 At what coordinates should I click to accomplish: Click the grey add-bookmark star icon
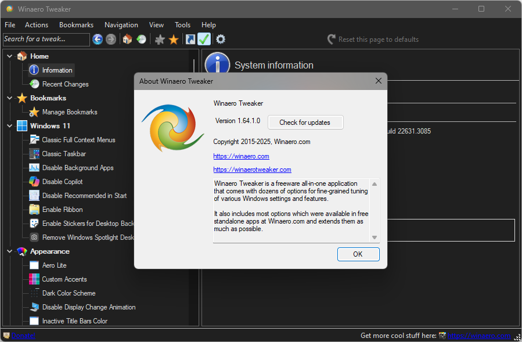tap(160, 39)
